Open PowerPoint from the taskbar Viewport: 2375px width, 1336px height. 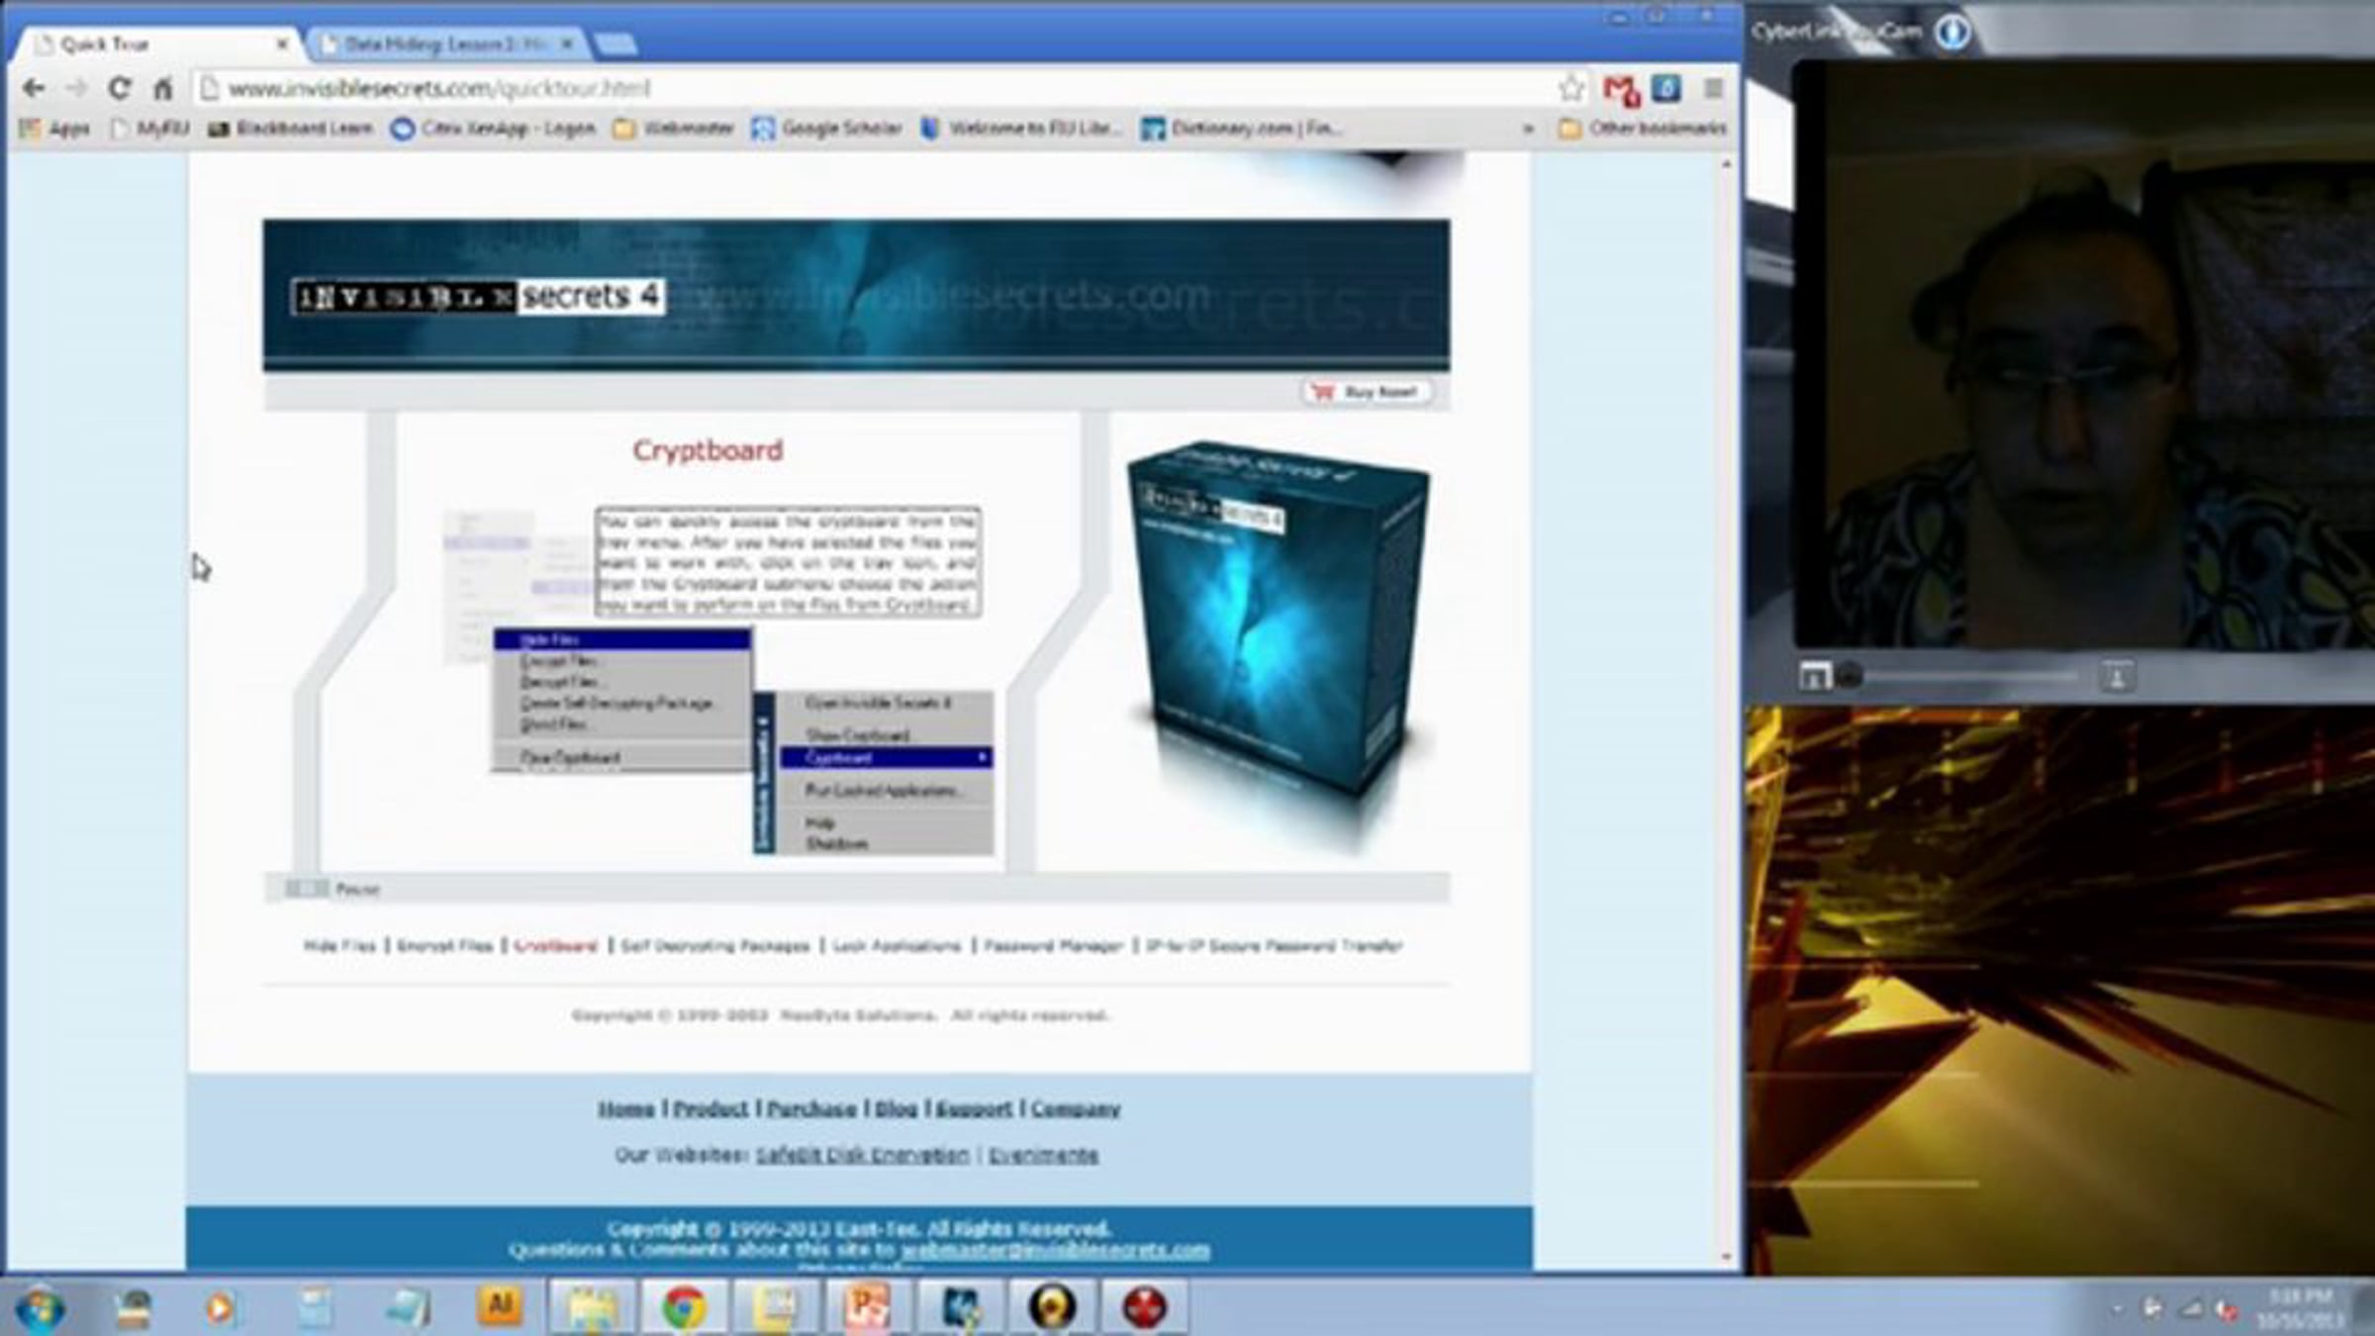866,1307
